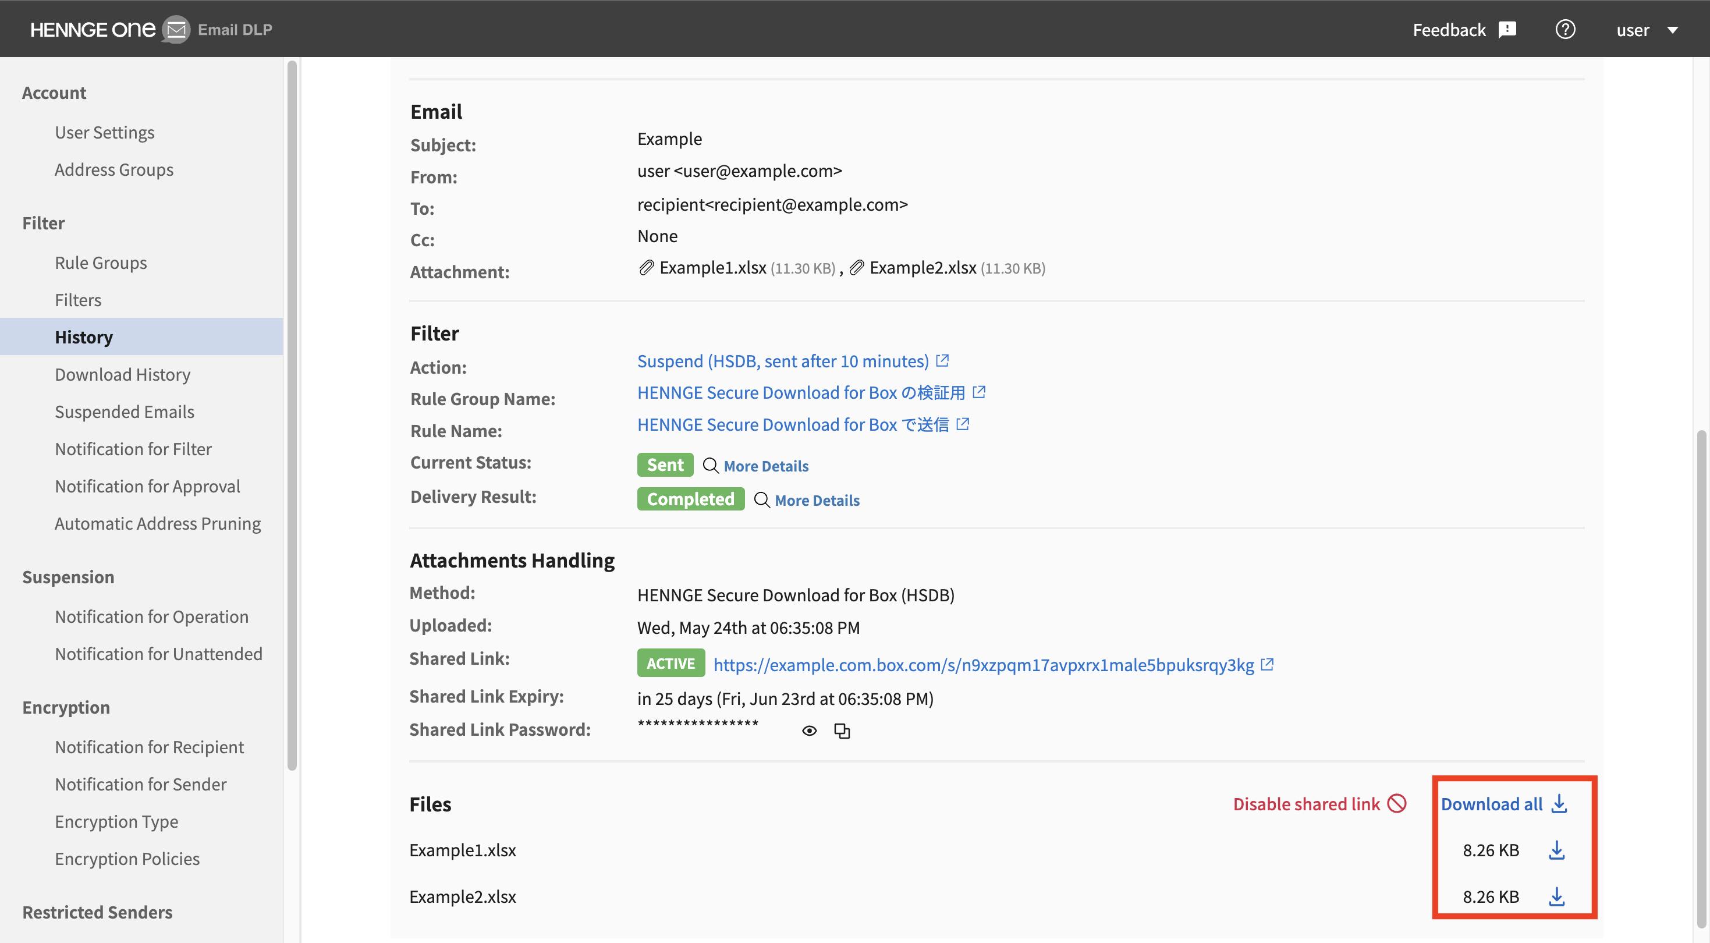Click magnifier icon beside Sent status
This screenshot has width=1710, height=943.
point(710,465)
